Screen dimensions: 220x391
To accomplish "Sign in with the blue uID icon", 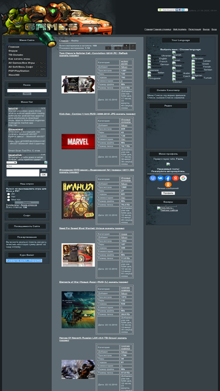I will coord(153,178).
